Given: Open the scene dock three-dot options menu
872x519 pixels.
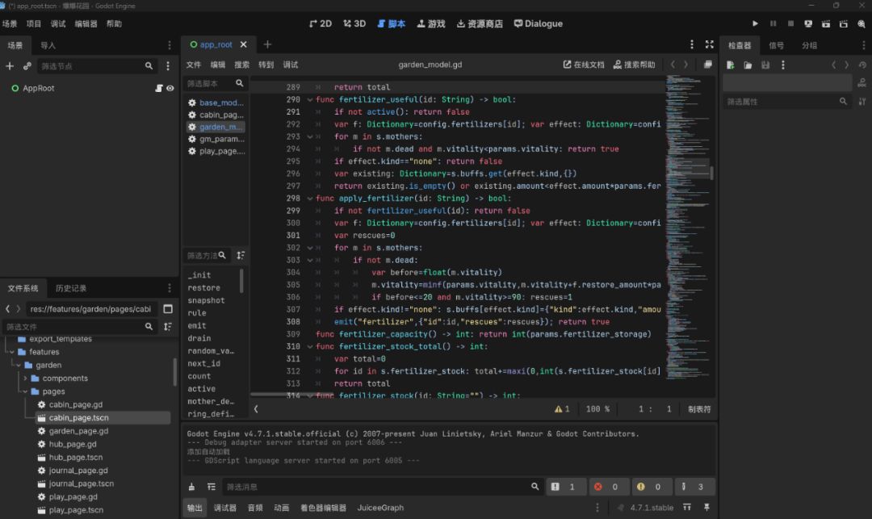Looking at the screenshot, I should [x=170, y=45].
